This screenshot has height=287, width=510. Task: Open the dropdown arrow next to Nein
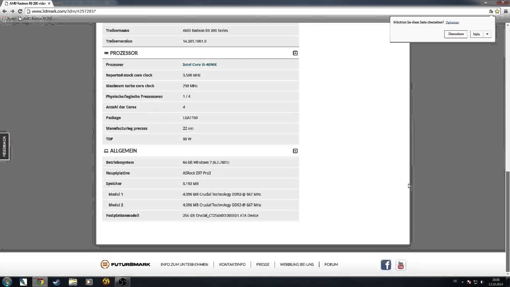click(487, 34)
